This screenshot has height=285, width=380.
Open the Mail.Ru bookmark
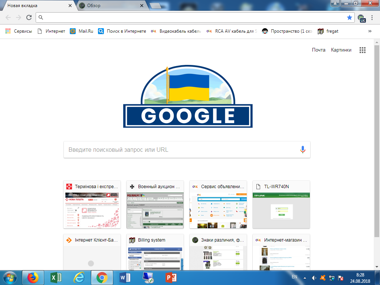pyautogui.click(x=81, y=31)
